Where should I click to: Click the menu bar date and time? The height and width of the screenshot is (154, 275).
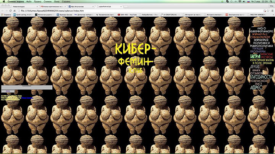coord(259,2)
